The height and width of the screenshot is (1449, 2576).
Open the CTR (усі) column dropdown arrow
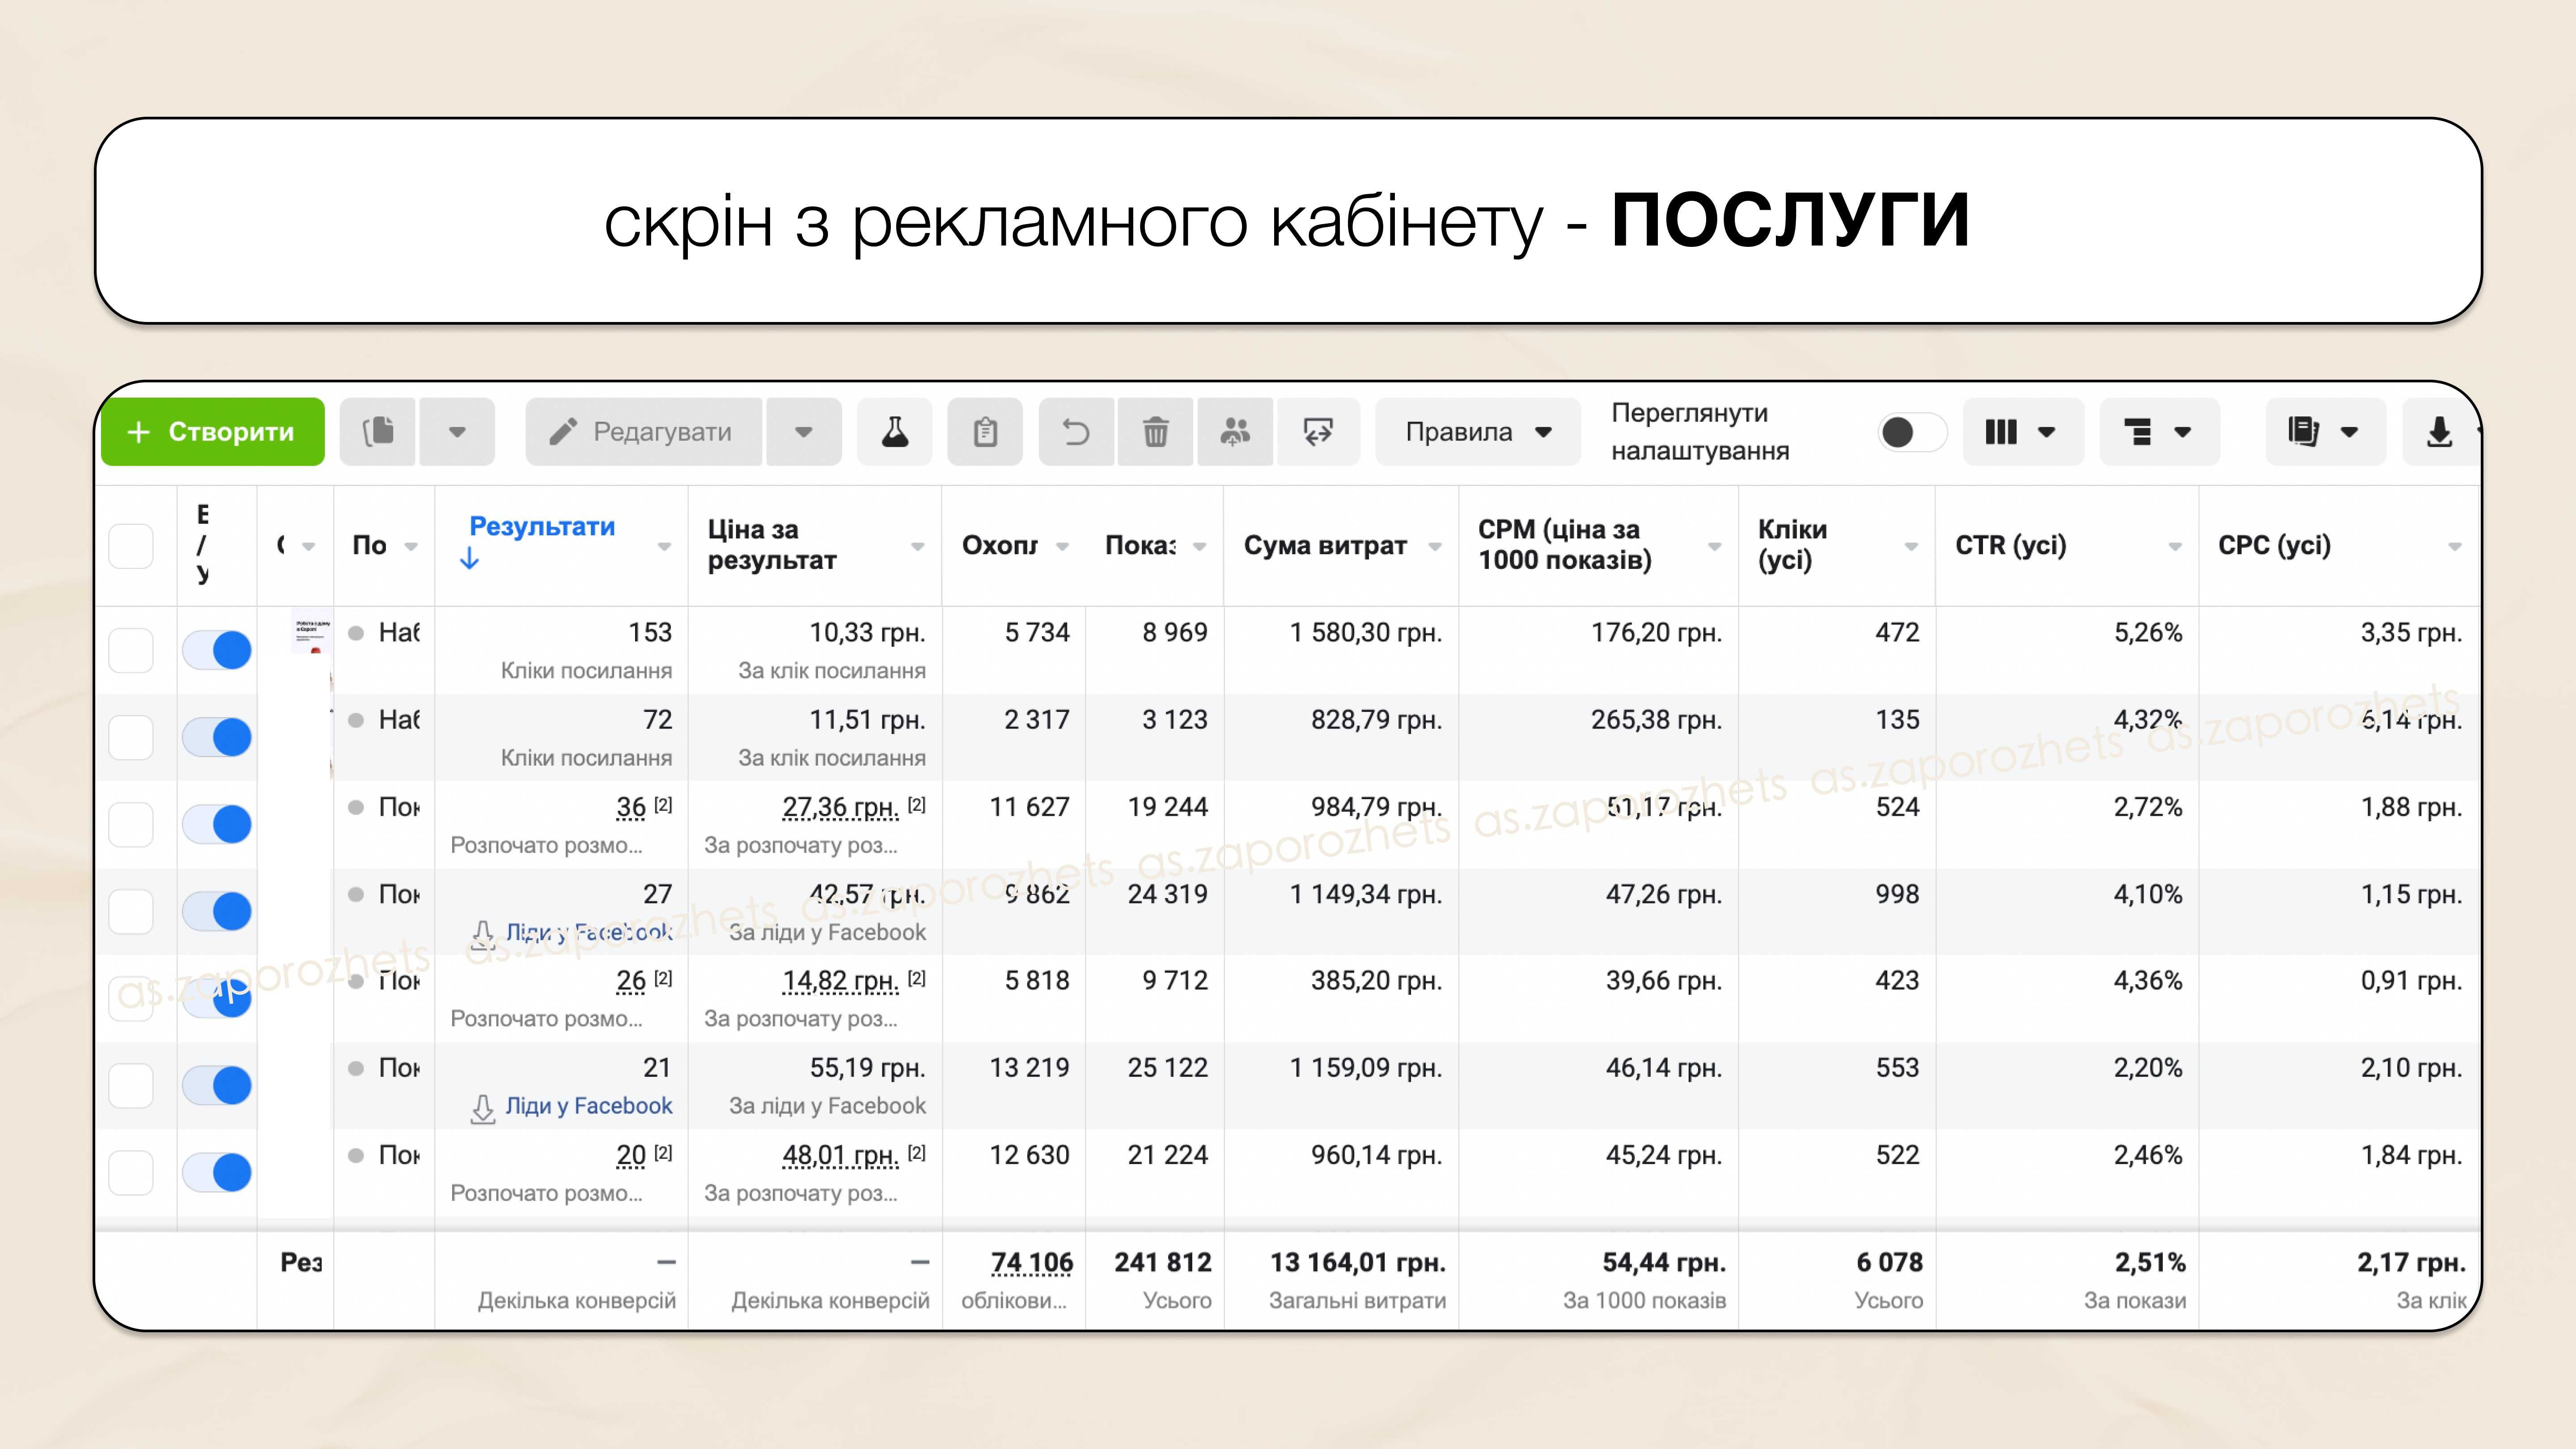tap(2175, 546)
